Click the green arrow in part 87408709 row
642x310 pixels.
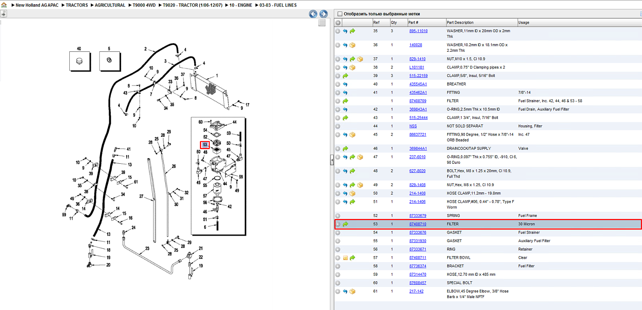point(345,101)
